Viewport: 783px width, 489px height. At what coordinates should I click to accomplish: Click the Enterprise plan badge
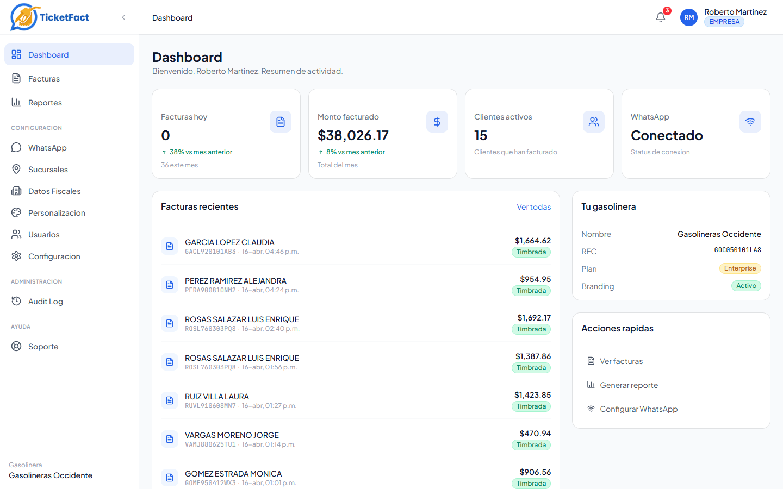(x=740, y=268)
